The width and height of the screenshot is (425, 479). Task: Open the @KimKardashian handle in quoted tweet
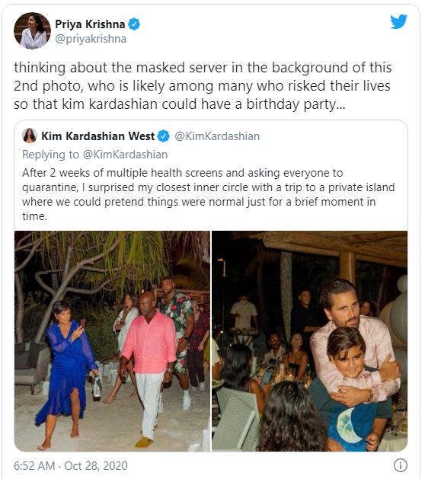point(217,136)
